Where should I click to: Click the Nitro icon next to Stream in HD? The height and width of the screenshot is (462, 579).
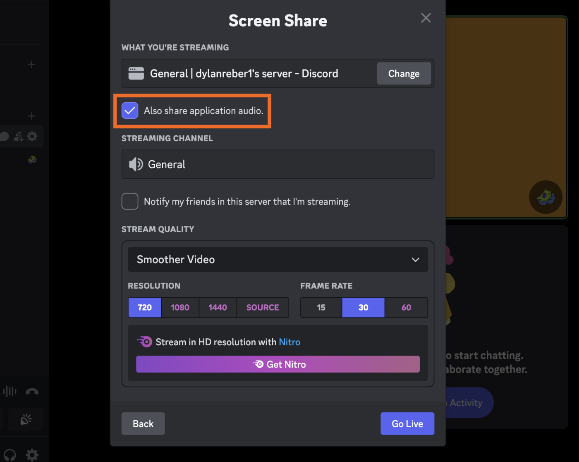[145, 342]
